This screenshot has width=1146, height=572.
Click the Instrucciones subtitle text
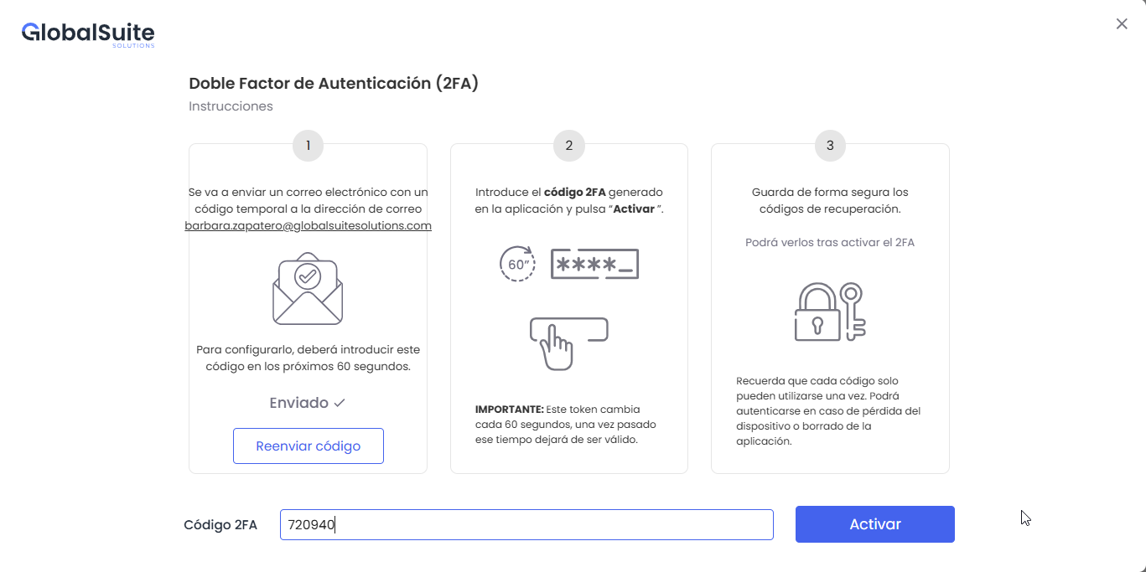(231, 106)
